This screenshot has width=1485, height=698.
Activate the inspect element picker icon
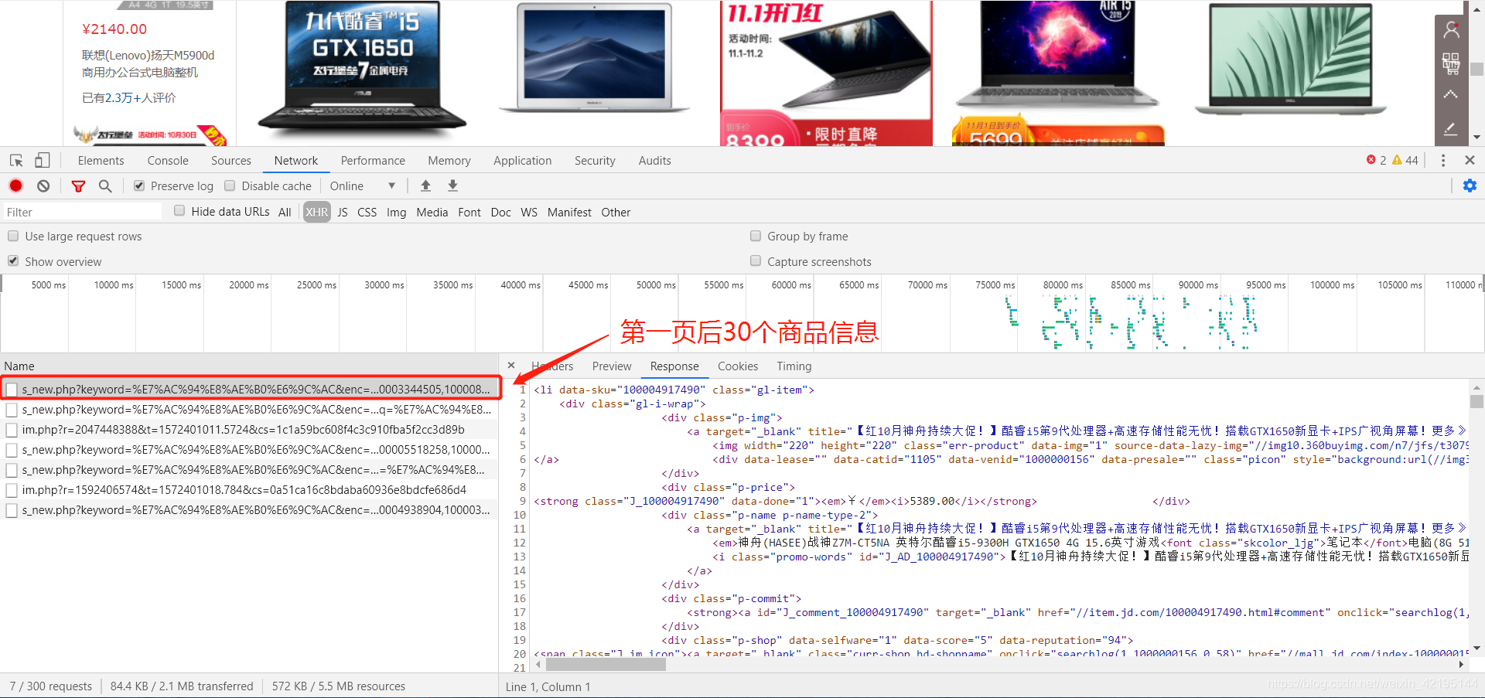click(x=16, y=160)
